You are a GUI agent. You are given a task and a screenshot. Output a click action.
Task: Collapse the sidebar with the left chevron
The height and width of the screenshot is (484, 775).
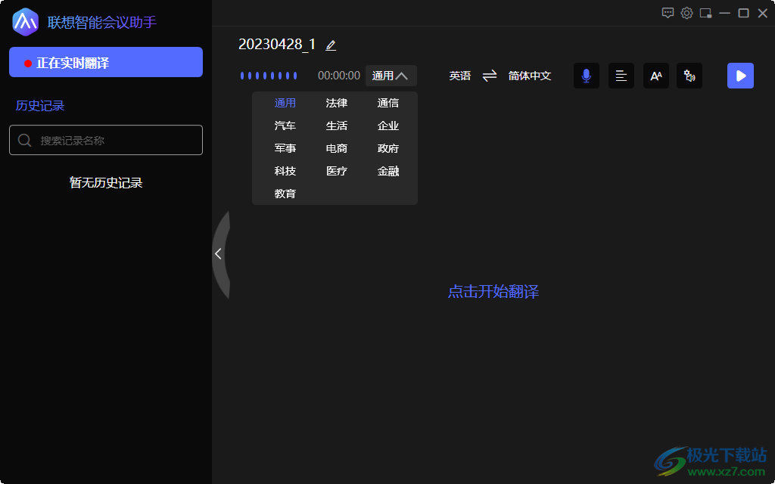219,253
